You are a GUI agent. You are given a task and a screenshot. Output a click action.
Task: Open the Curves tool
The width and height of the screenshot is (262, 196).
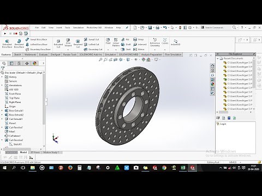[165, 41]
